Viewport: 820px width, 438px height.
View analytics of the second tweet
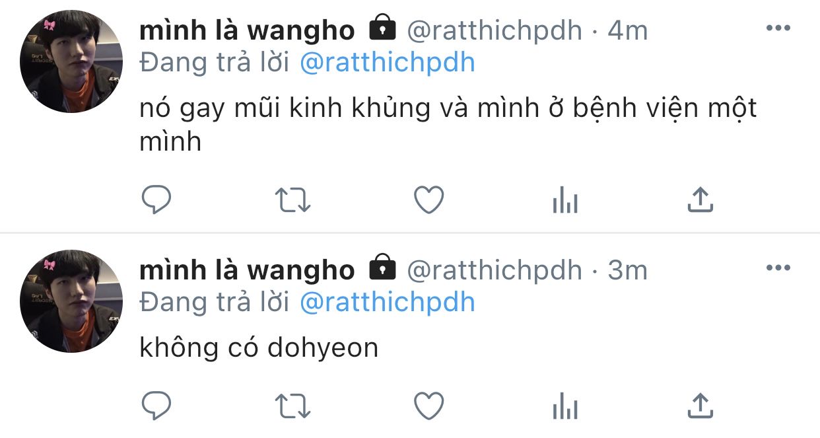point(564,405)
